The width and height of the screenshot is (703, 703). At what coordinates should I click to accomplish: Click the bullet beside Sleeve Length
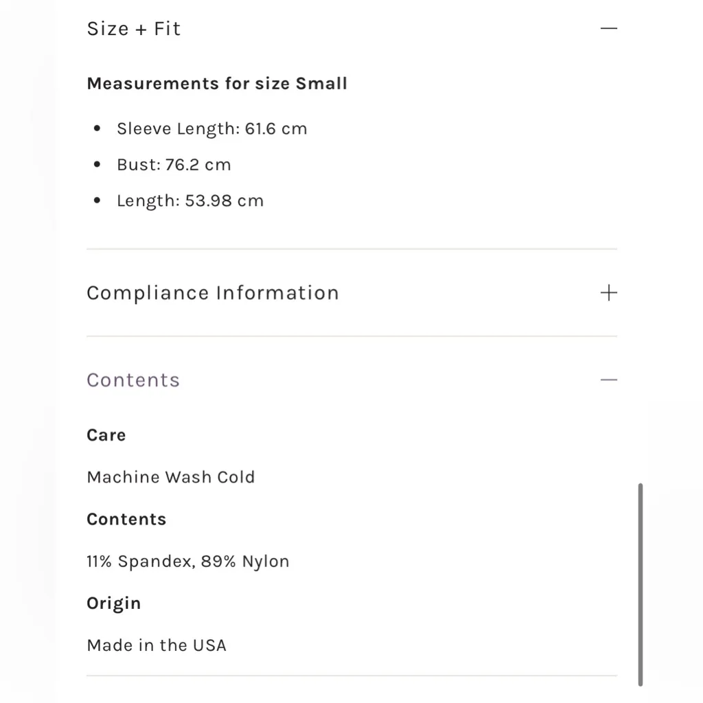(97, 129)
